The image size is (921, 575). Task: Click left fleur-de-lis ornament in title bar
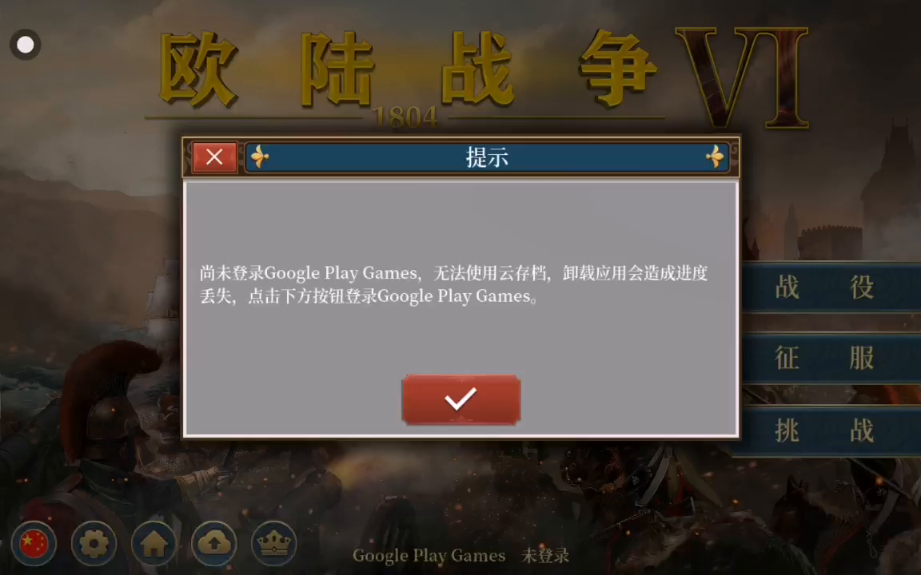point(260,157)
